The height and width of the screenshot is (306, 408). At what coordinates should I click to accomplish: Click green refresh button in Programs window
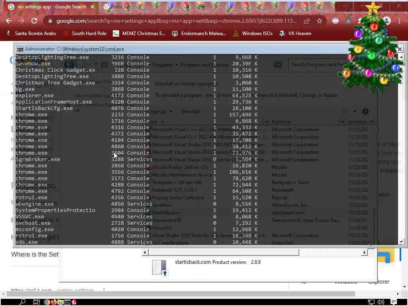278,65
